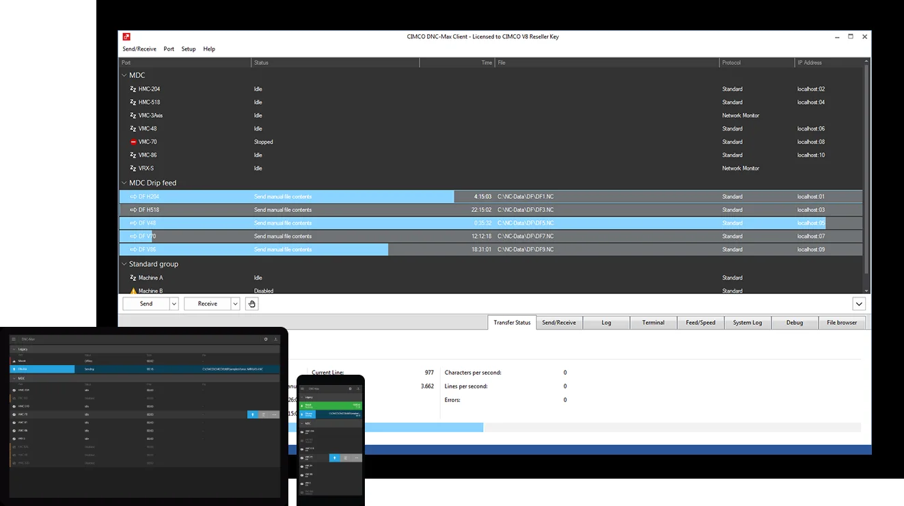Viewport: 904px width, 506px height.
Task: Click the Receive button
Action: click(x=208, y=304)
